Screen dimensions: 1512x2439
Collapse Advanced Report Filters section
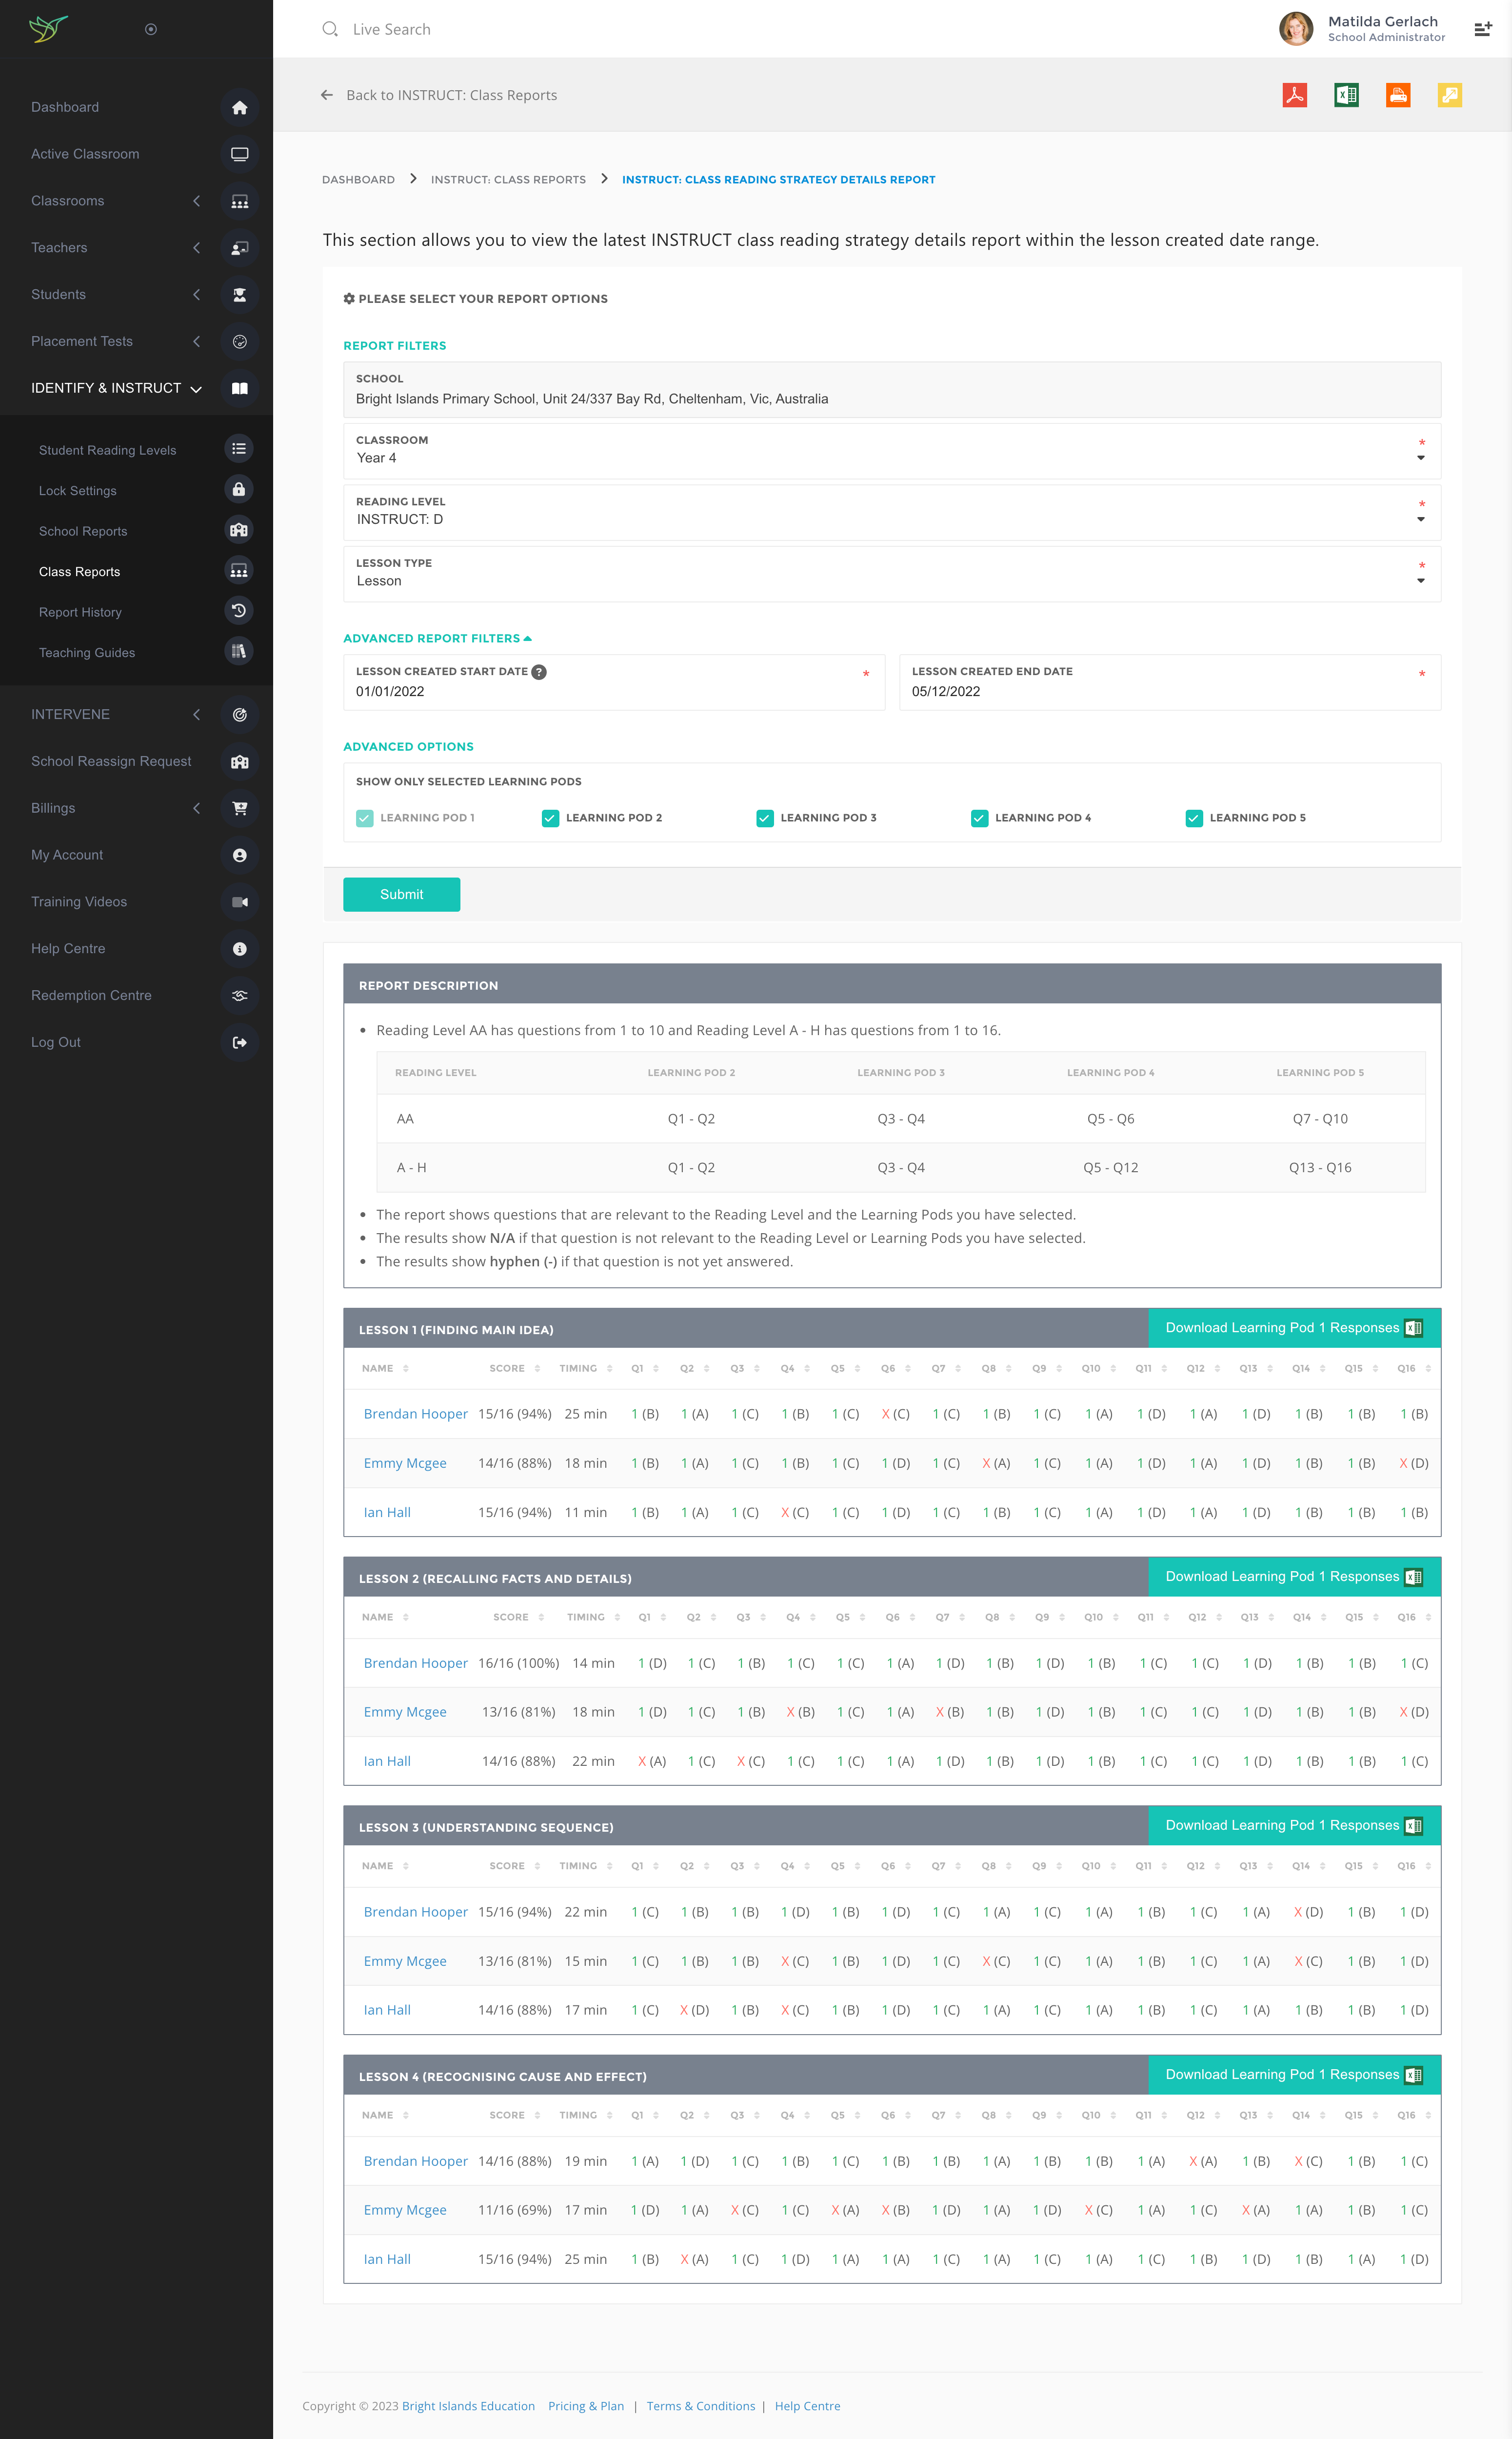[437, 638]
